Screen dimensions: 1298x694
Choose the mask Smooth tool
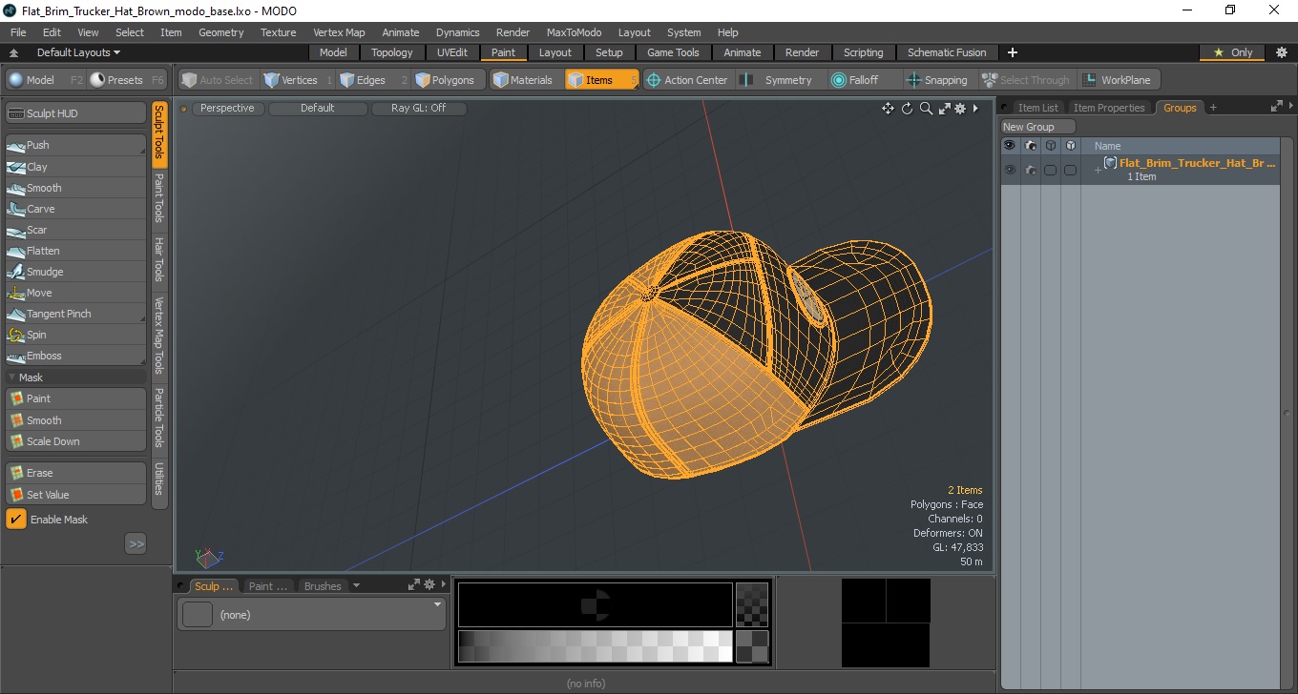pyautogui.click(x=75, y=420)
